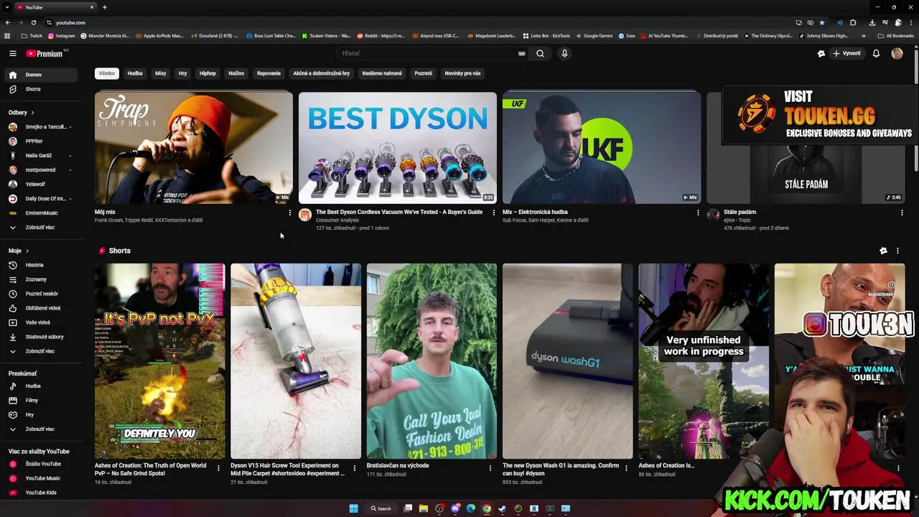Select the Všetko filter chip

coord(106,73)
